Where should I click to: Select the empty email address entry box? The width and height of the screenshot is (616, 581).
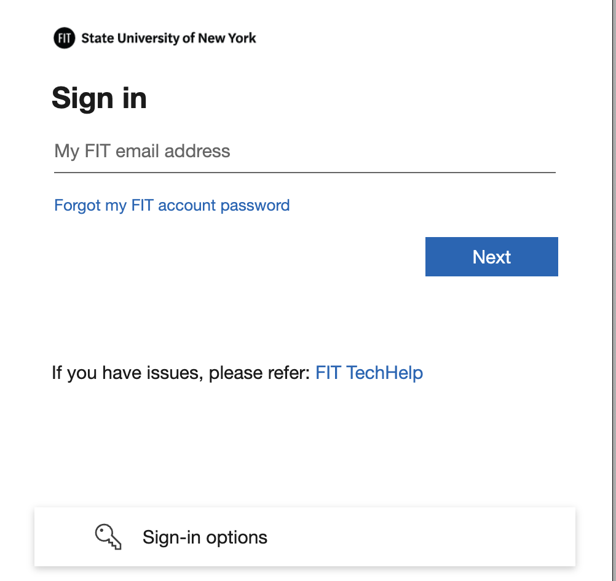coord(246,152)
